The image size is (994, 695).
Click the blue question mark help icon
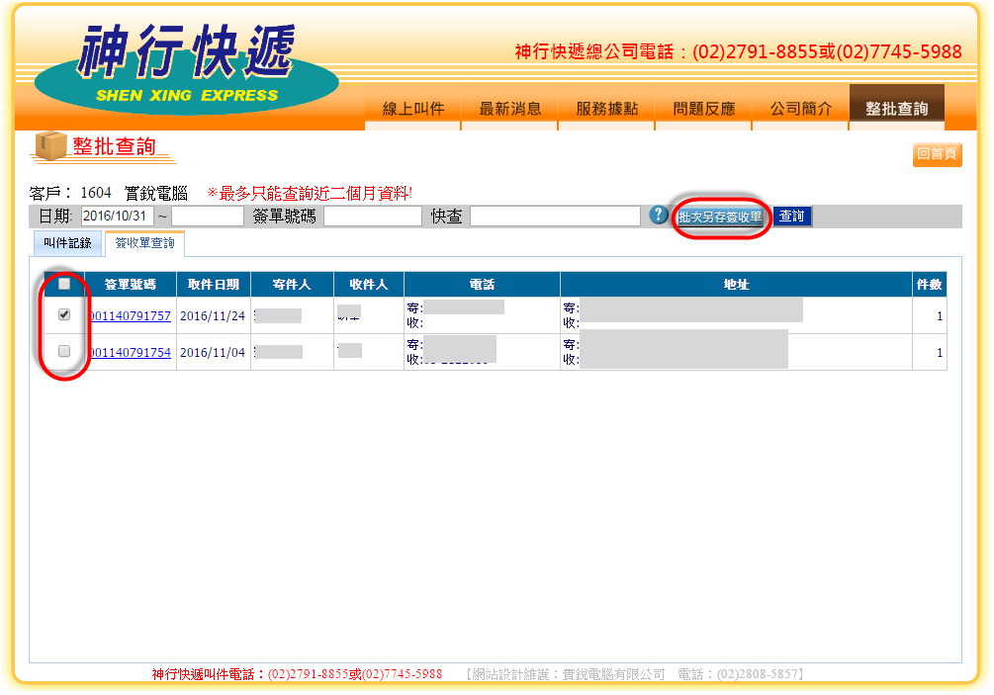click(660, 215)
